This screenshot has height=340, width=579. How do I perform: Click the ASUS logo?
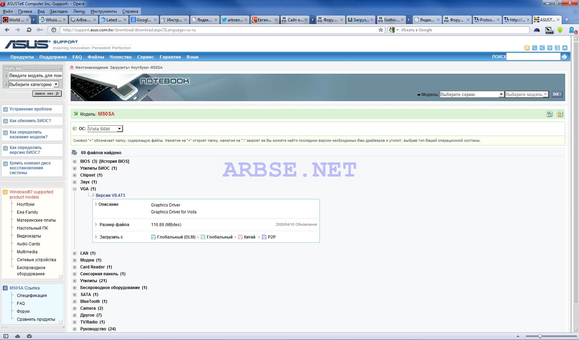(27, 44)
